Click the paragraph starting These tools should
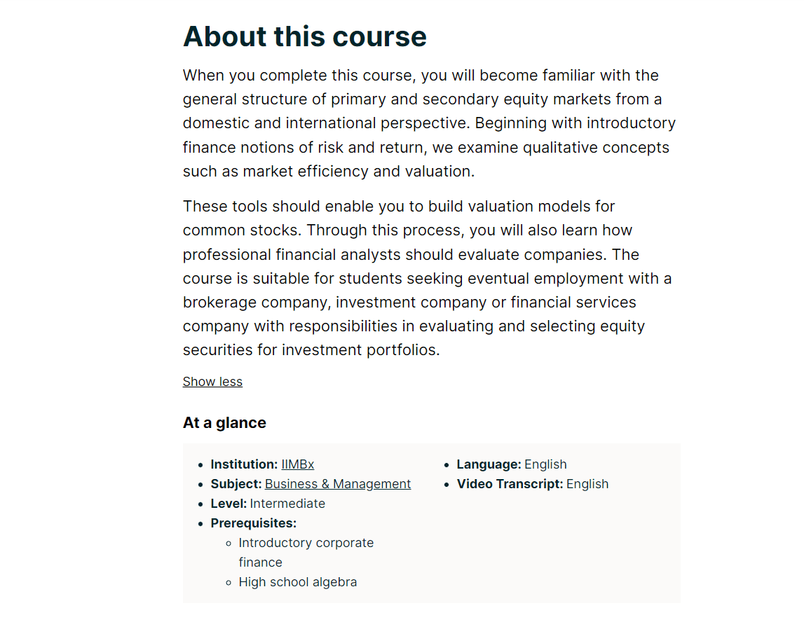The height and width of the screenshot is (629, 804). click(x=428, y=278)
